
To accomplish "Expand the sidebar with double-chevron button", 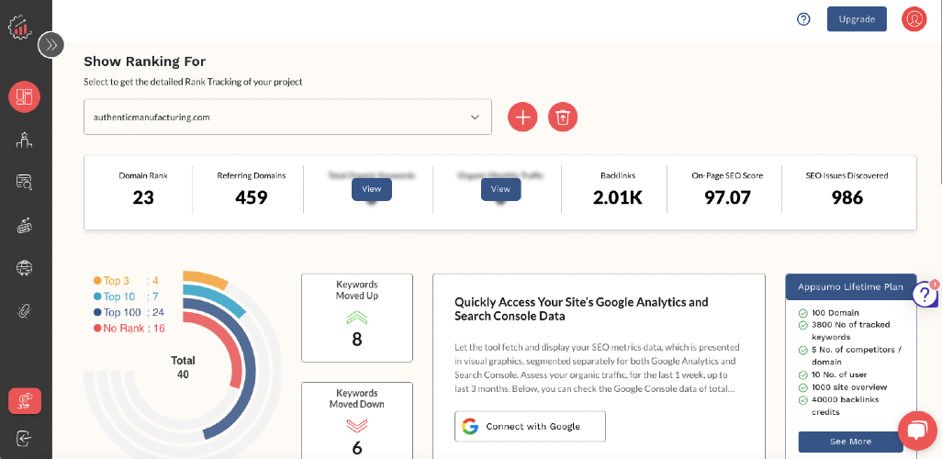I will [51, 44].
